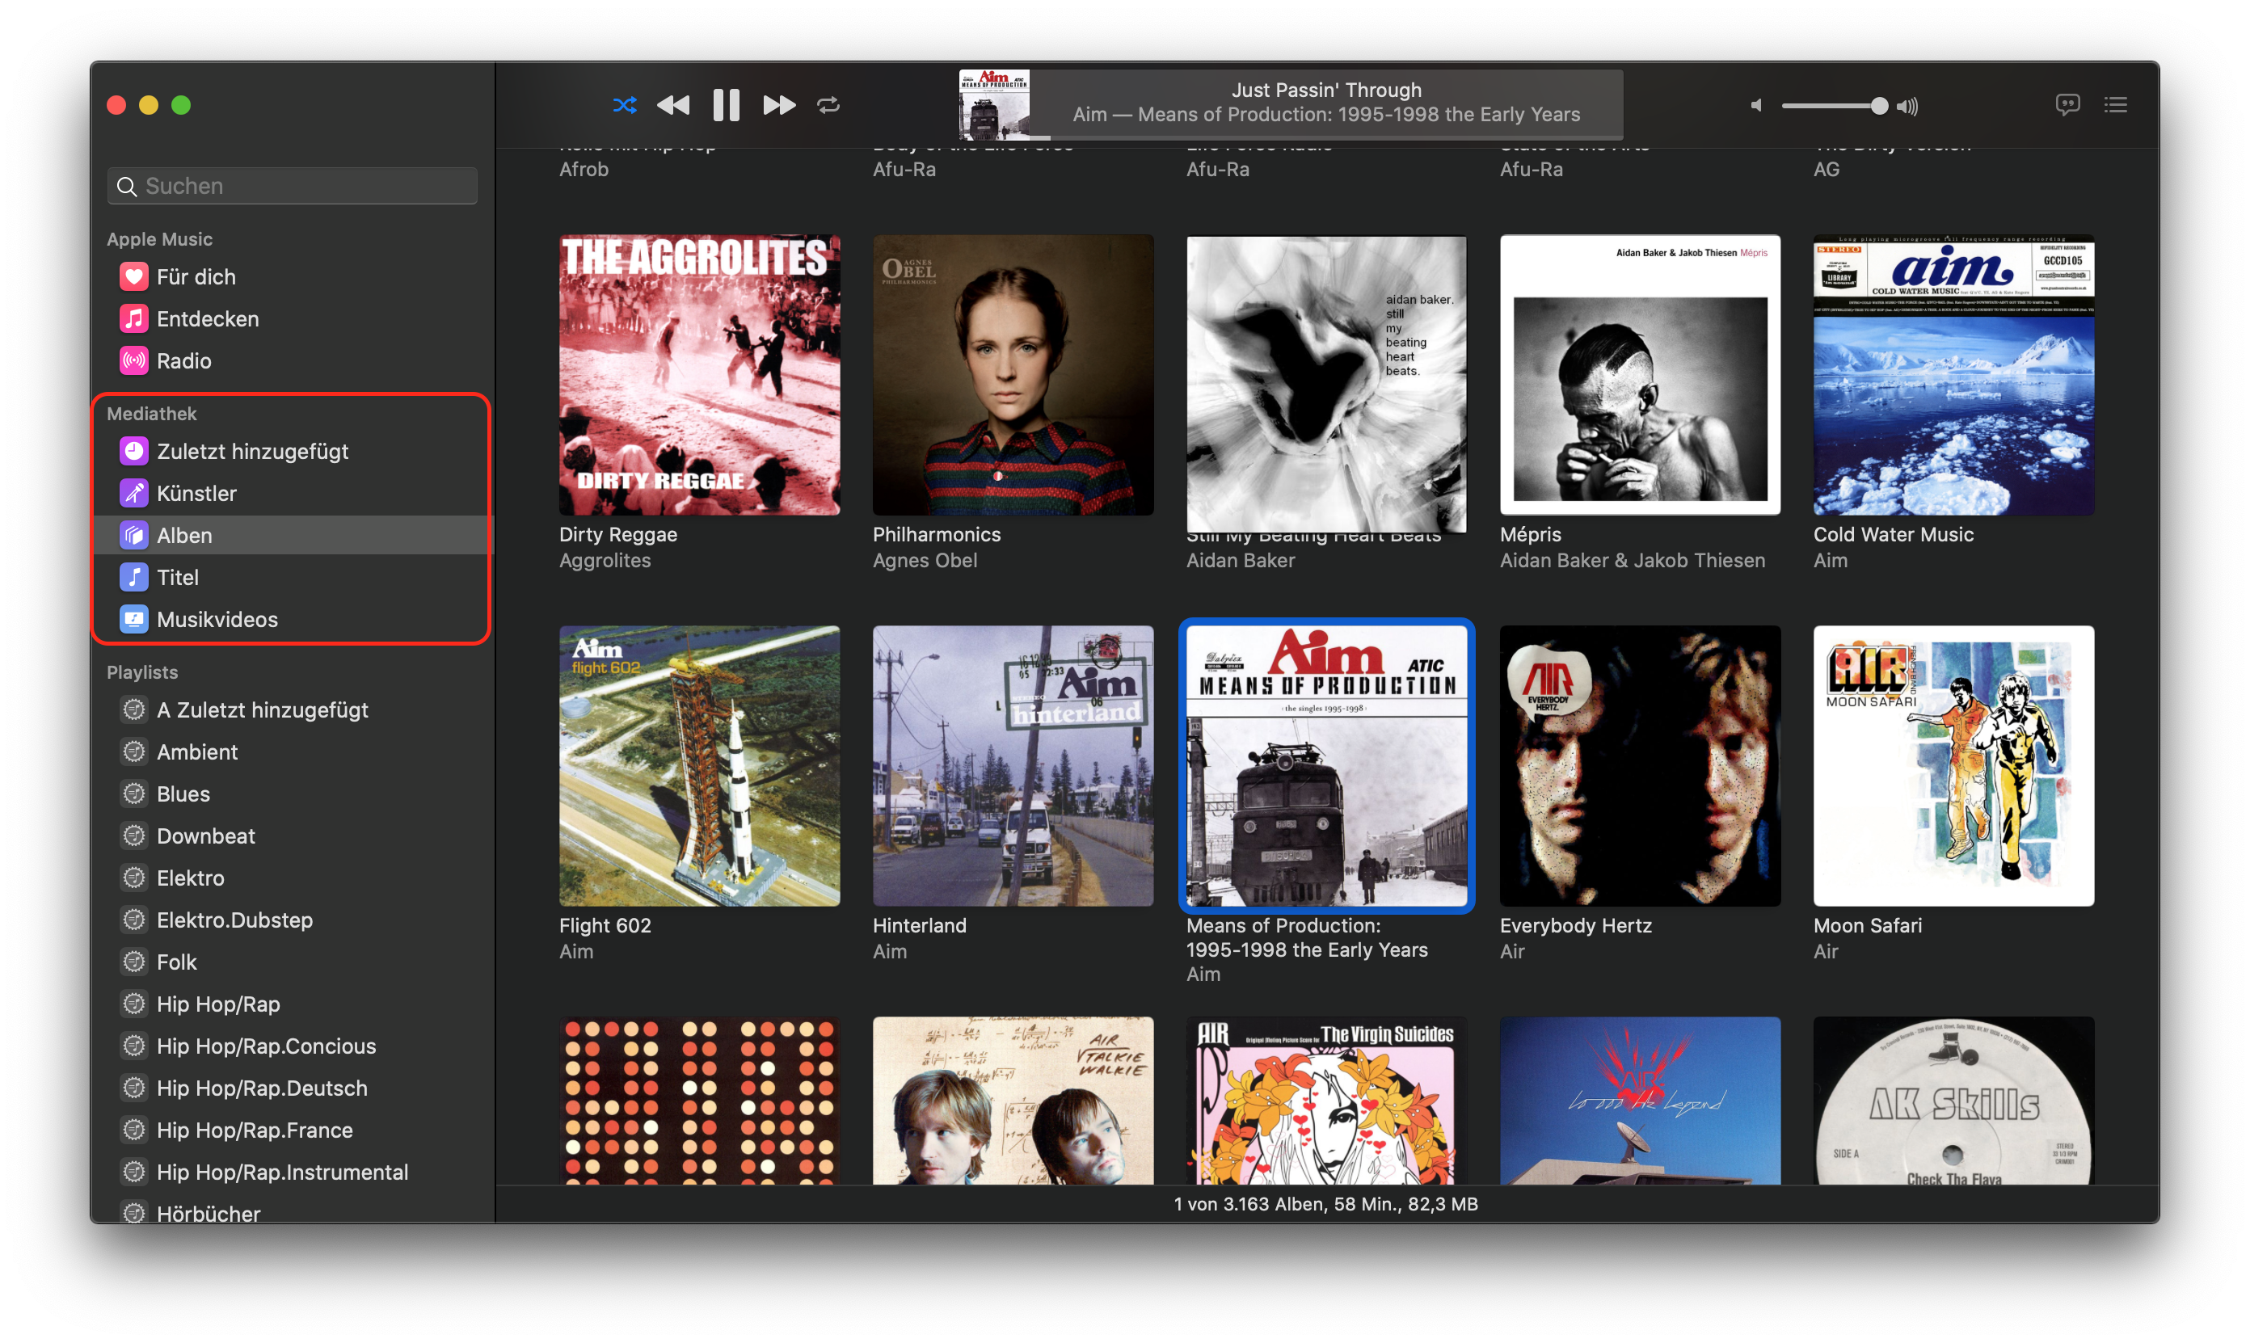Toggle the repeat mode icon
The height and width of the screenshot is (1343, 2250).
click(828, 105)
